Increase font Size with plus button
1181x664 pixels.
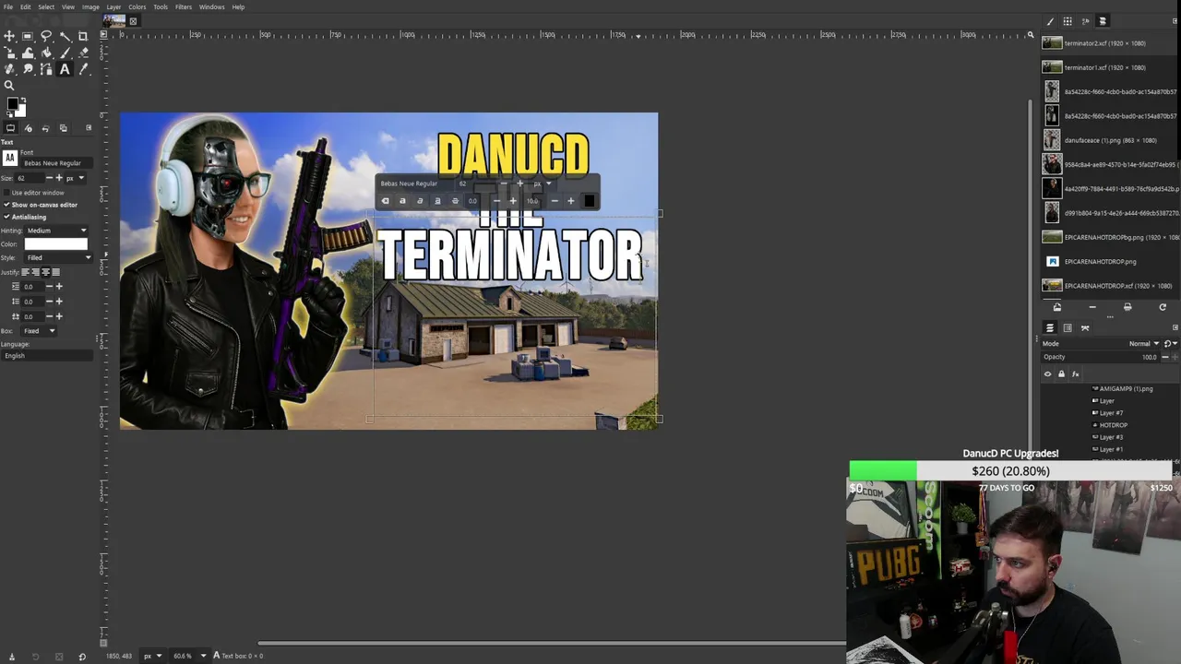[x=59, y=178]
